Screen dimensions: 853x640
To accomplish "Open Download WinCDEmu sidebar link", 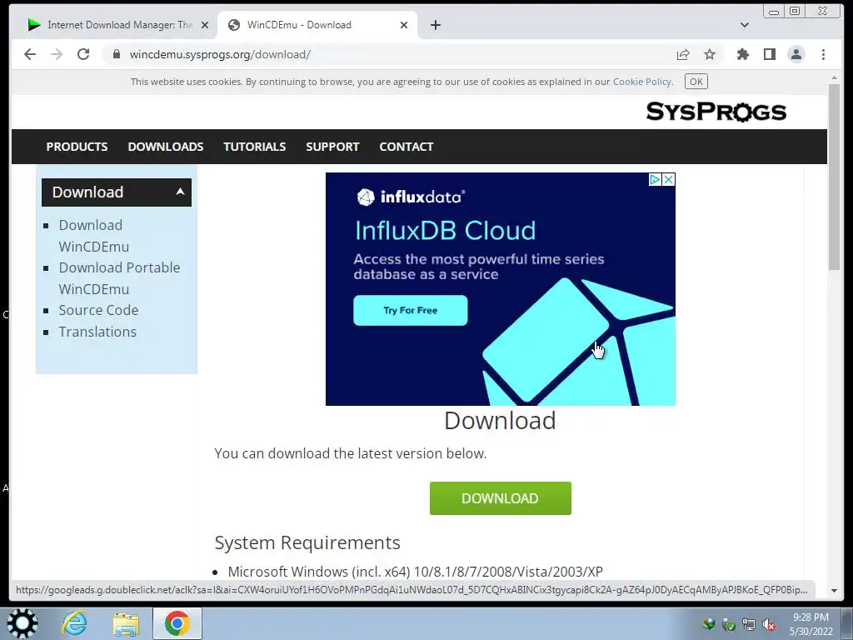I will (x=93, y=236).
